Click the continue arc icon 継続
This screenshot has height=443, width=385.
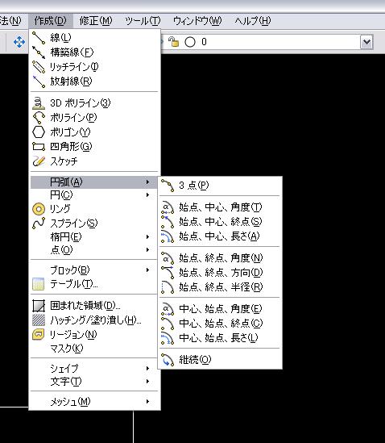tap(168, 360)
